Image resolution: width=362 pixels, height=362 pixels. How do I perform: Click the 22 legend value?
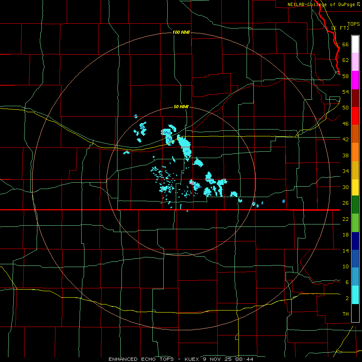[346, 219]
